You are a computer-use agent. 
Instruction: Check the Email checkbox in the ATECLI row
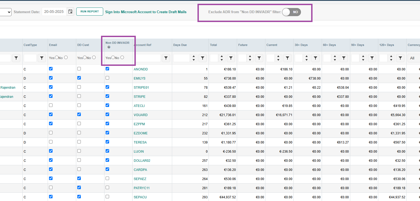tap(51, 105)
